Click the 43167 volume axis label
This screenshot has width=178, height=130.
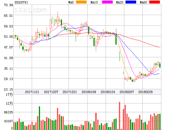point(8,121)
